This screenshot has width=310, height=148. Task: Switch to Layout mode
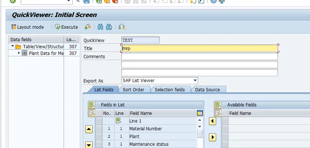(28, 27)
